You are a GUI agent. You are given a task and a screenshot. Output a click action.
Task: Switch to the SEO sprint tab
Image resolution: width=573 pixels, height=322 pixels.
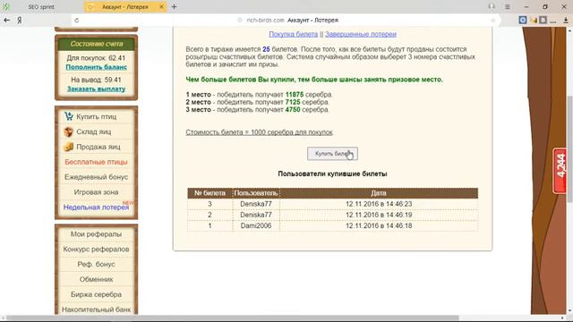(x=41, y=7)
